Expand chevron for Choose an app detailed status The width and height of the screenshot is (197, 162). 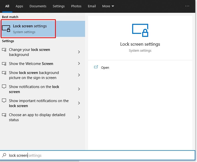click(x=79, y=117)
